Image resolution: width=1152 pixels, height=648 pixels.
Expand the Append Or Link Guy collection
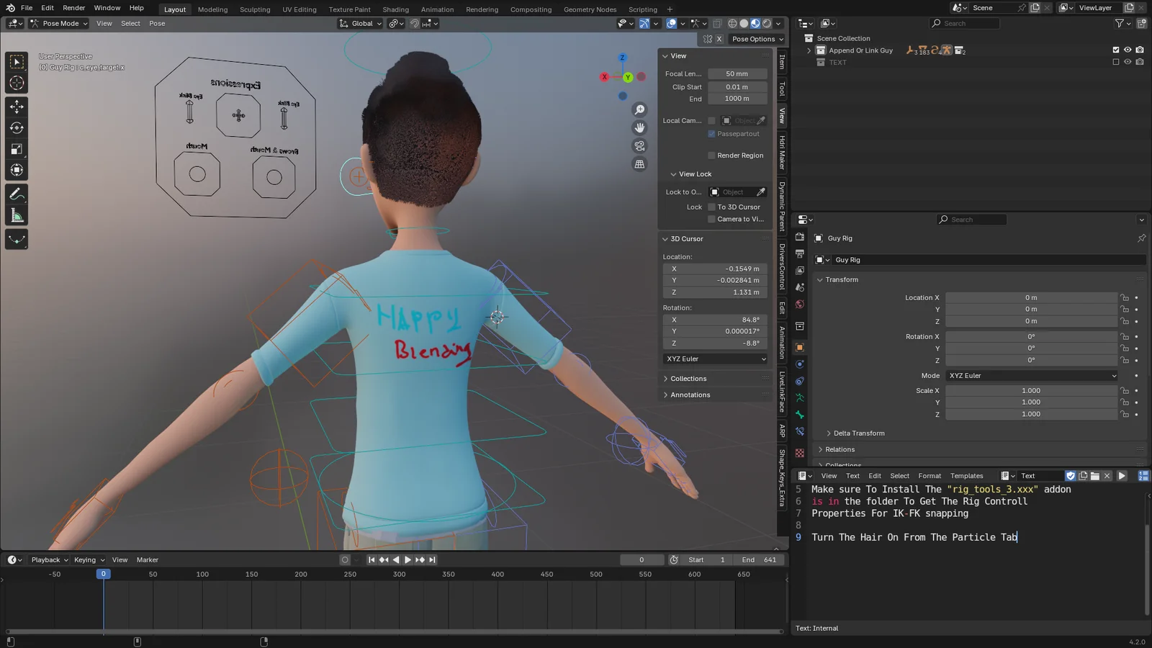pyautogui.click(x=809, y=50)
